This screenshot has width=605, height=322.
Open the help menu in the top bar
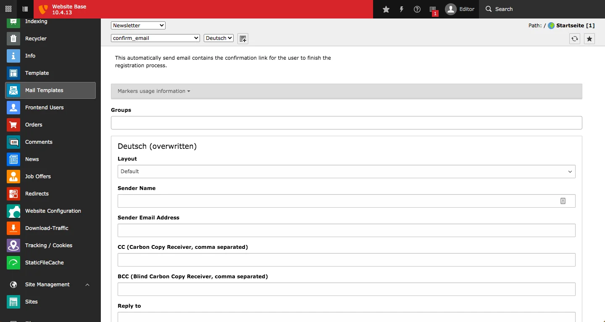[417, 9]
